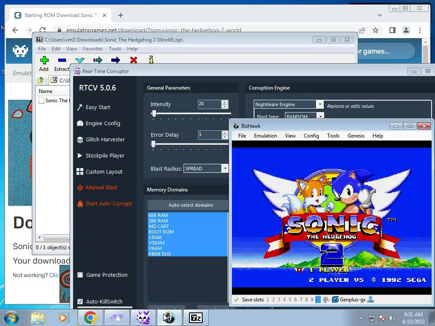This screenshot has height=326, width=435.
Task: Click the 7-Zip Info icon
Action: pos(151,59)
